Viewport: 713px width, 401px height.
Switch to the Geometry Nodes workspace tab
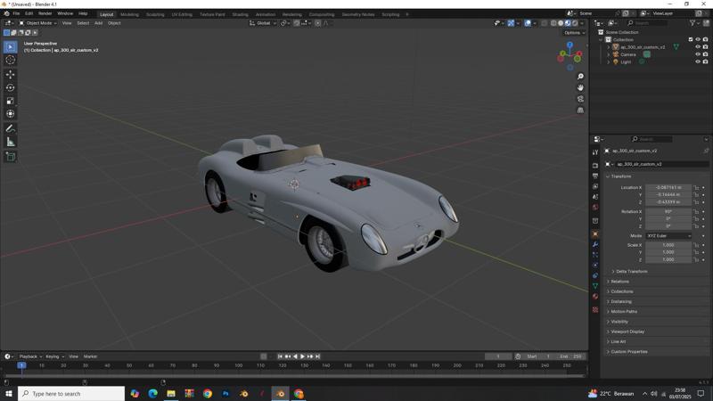click(358, 14)
